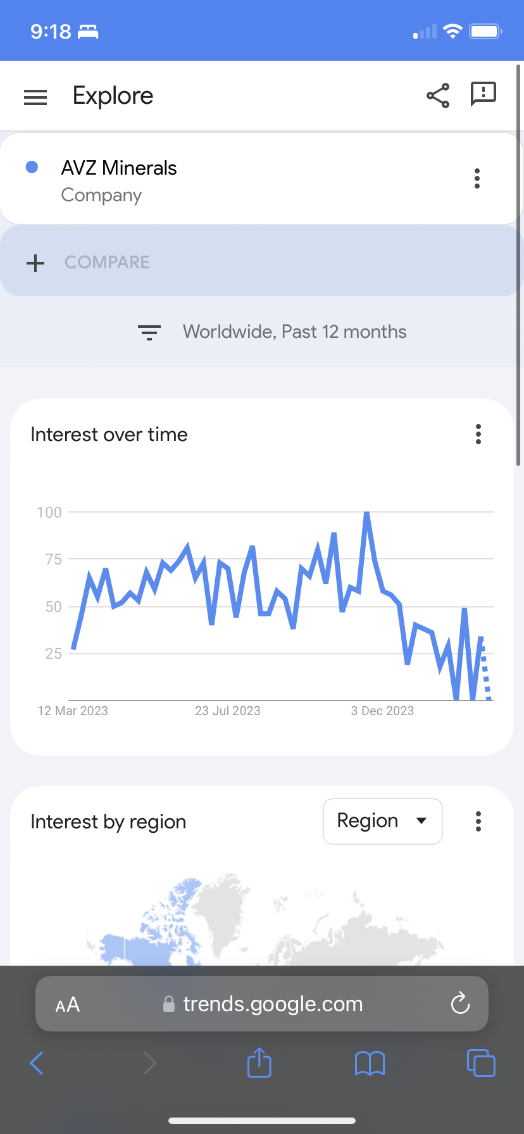This screenshot has width=524, height=1134.
Task: Select the AVZ Minerals search term
Action: coord(119,168)
